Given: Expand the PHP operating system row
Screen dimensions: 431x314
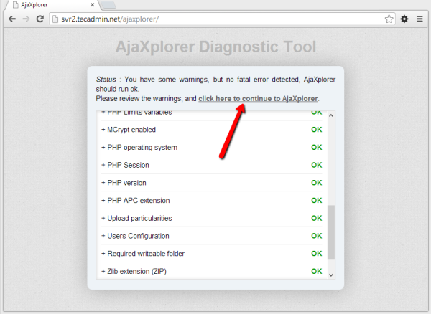Looking at the screenshot, I should [x=139, y=147].
